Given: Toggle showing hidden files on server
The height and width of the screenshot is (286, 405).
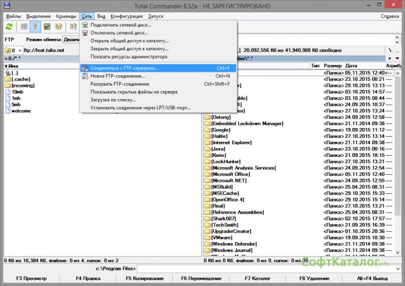Looking at the screenshot, I should (x=134, y=92).
